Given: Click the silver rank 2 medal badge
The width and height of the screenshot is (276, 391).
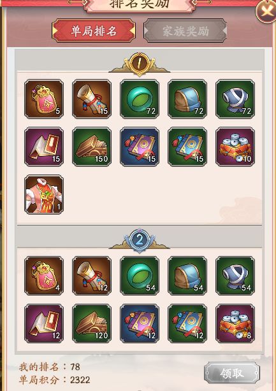Looking at the screenshot, I should click(140, 240).
